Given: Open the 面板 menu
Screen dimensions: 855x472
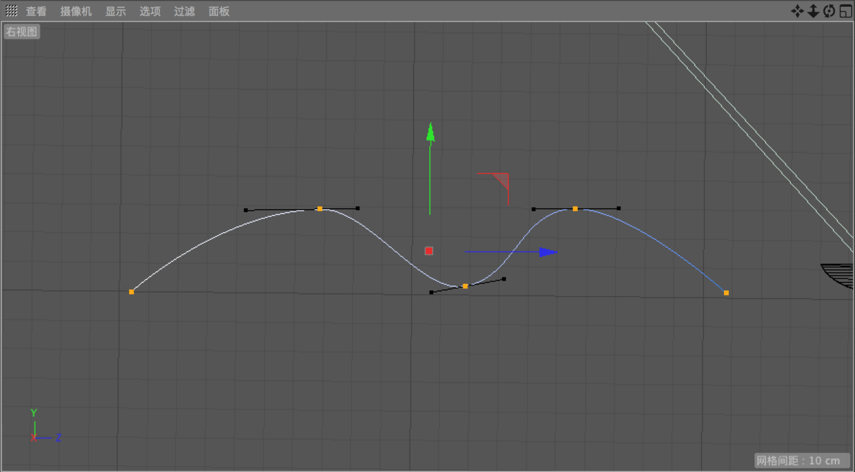Looking at the screenshot, I should 219,12.
